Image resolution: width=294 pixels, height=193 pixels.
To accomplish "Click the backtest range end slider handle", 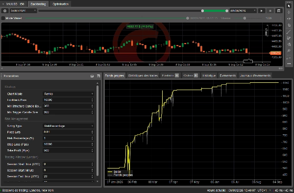I will coord(227,11).
